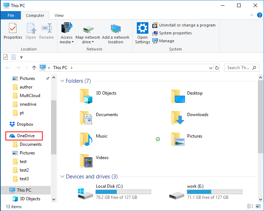Click the Local Disk (C:) usage bar
The width and height of the screenshot is (264, 211).
point(123,192)
